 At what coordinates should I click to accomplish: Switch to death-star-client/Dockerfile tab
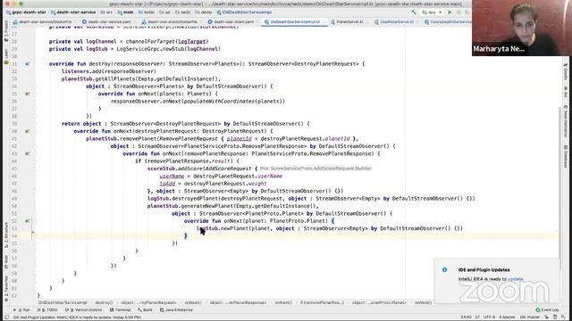pyautogui.click(x=170, y=21)
